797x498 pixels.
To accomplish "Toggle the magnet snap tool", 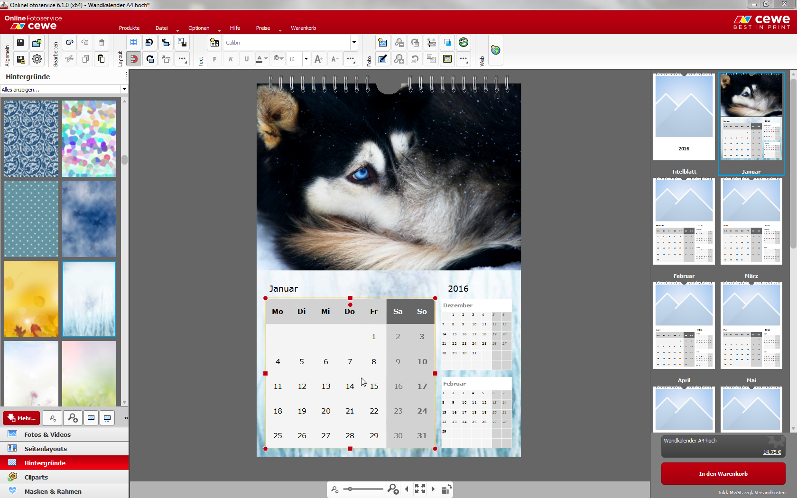I will pos(134,59).
